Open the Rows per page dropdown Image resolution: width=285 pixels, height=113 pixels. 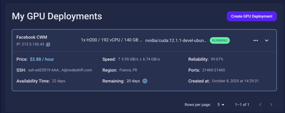point(221,105)
